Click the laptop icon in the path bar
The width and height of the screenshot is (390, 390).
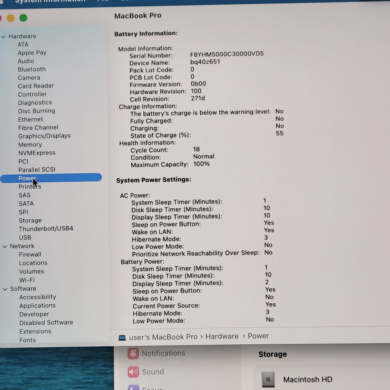tap(122, 338)
